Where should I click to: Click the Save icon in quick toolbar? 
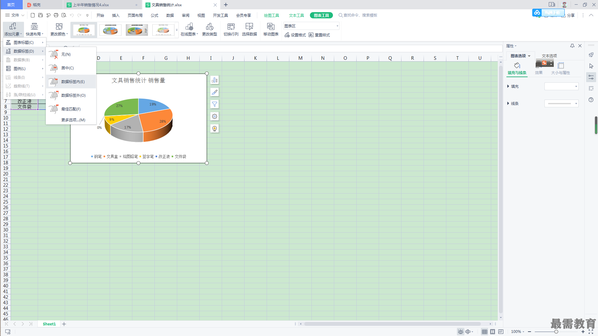tap(40, 15)
